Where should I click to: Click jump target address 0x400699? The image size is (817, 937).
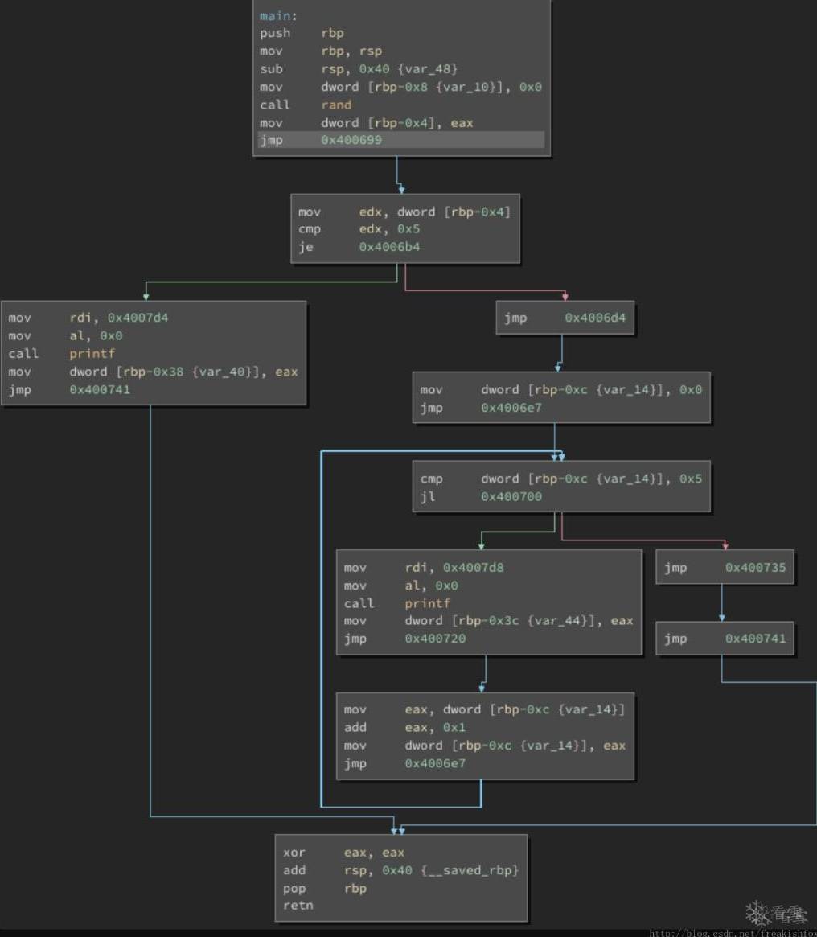tap(351, 140)
